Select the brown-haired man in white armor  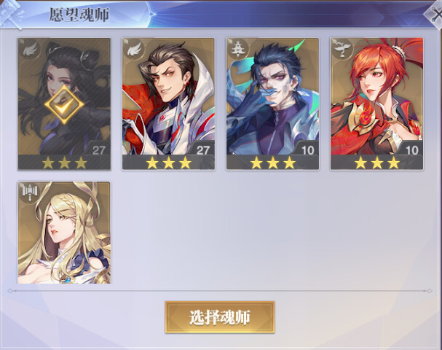[x=168, y=104]
